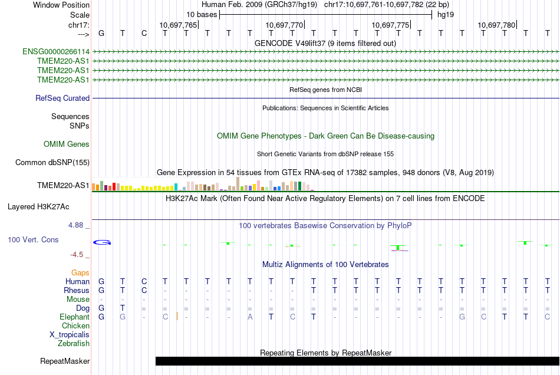The image size is (560, 375).
Task: Click the black RepeatMasker repeat bar
Action: pos(357,361)
